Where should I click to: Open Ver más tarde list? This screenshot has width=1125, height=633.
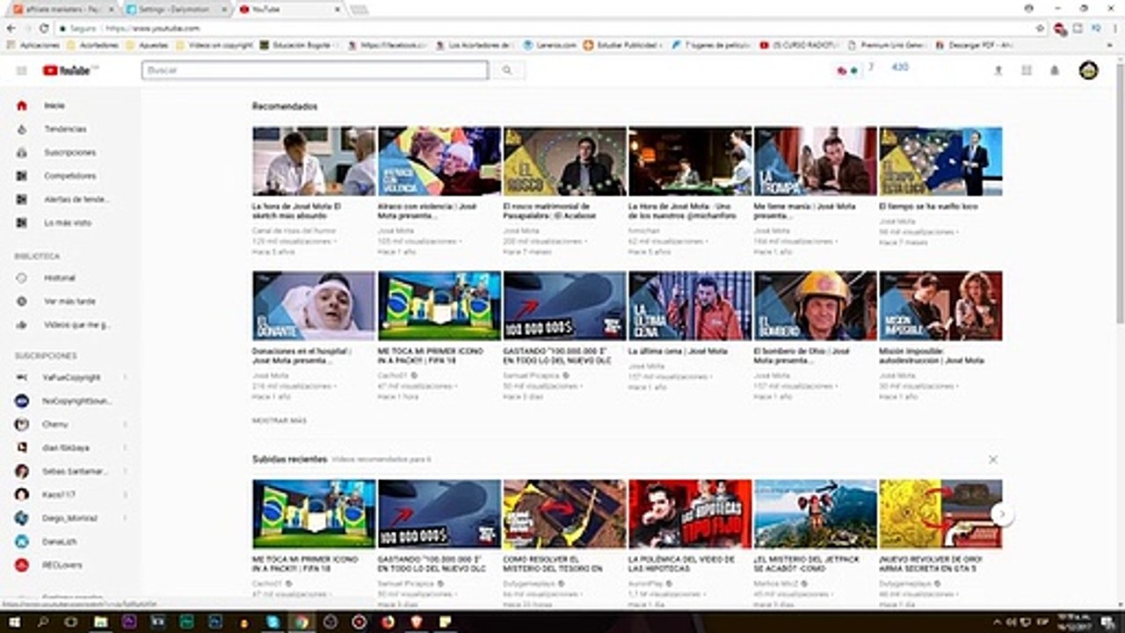[x=70, y=302]
